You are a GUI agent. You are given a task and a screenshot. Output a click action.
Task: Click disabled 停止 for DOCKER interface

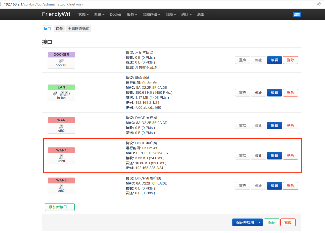pos(259,60)
